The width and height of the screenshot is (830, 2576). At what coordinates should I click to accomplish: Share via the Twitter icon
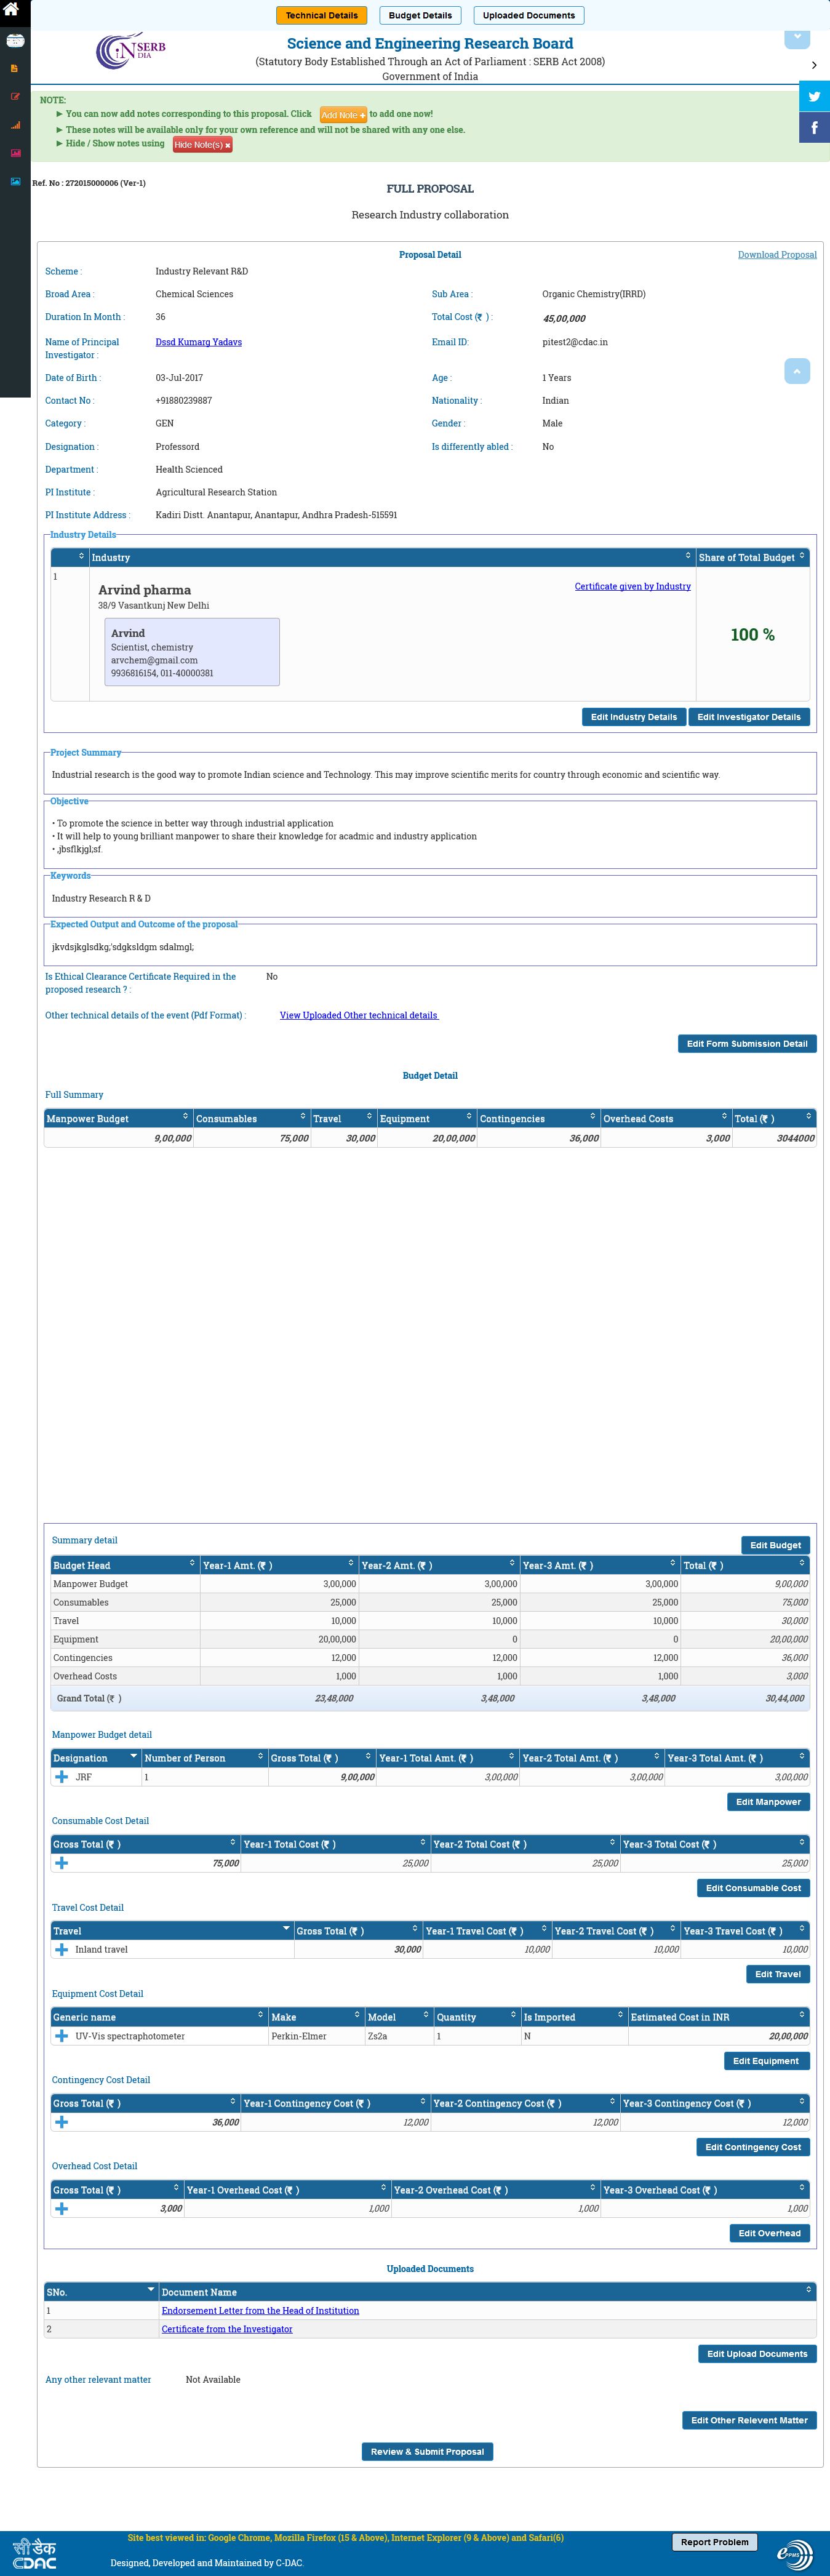click(x=814, y=96)
